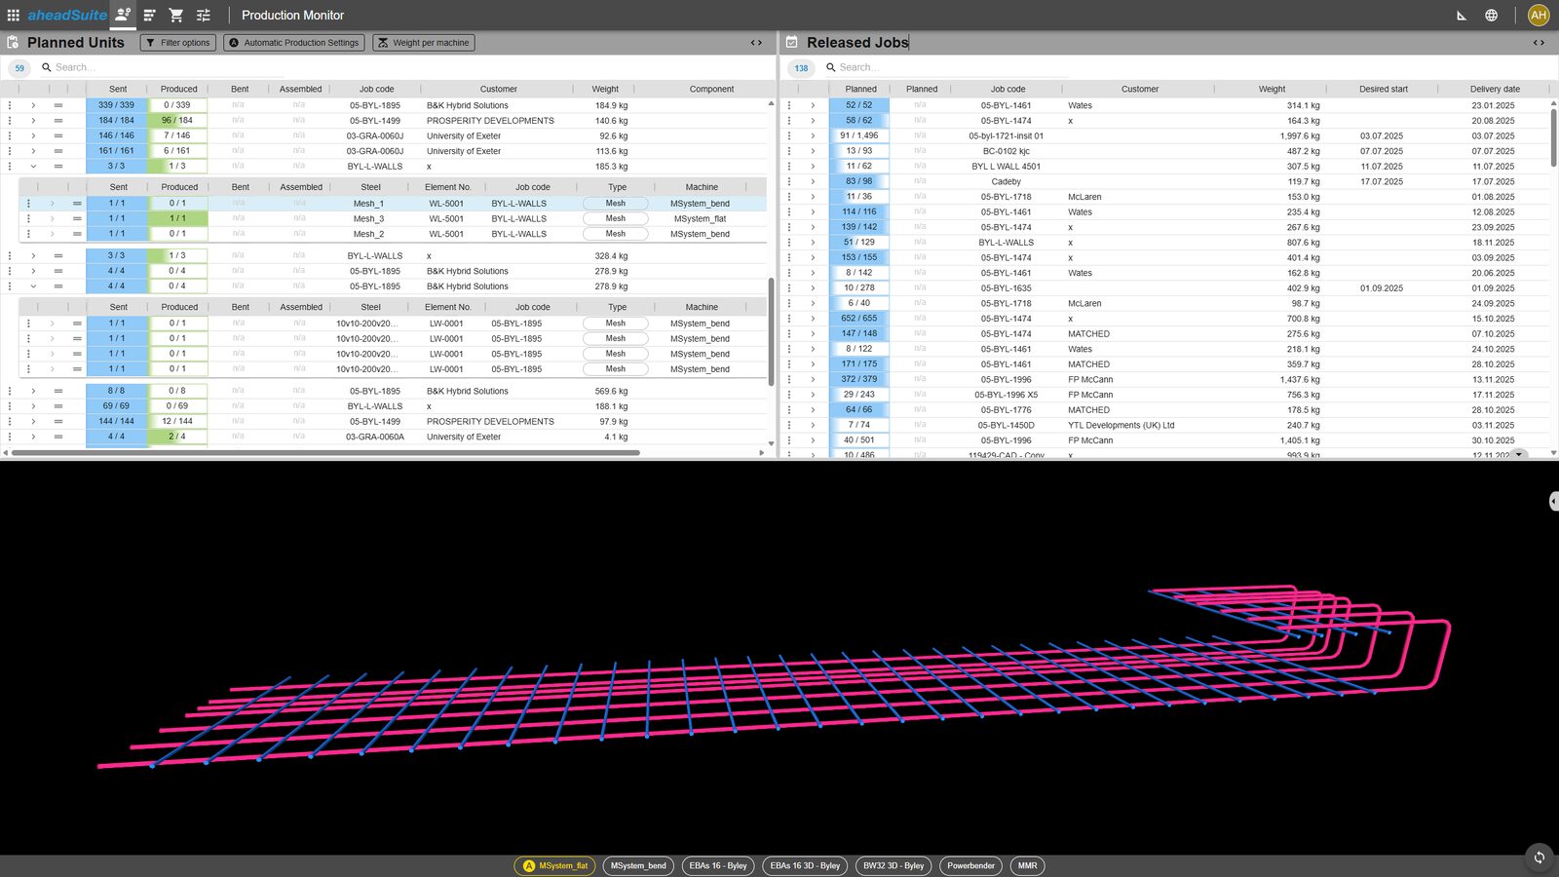
Task: Open BW32 3D - Byley tab
Action: 894,865
